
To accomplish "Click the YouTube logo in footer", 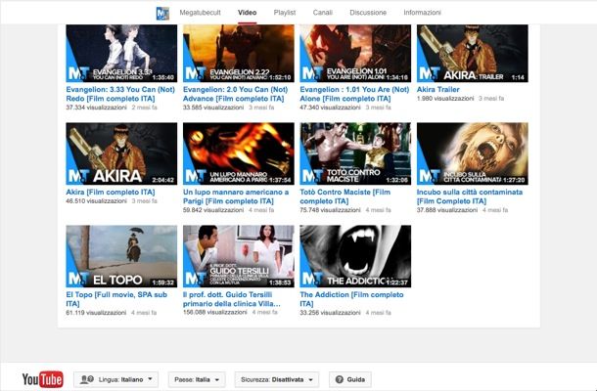I will click(x=43, y=379).
